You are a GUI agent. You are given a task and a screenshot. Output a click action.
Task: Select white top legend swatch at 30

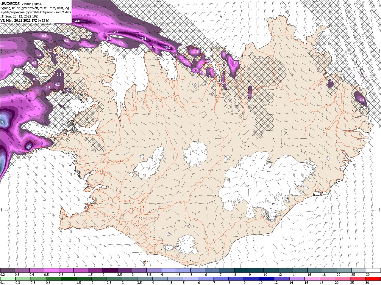373,270
